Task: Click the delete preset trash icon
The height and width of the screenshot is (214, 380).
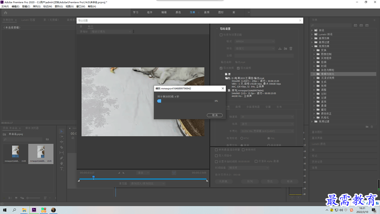Action: pyautogui.click(x=291, y=48)
